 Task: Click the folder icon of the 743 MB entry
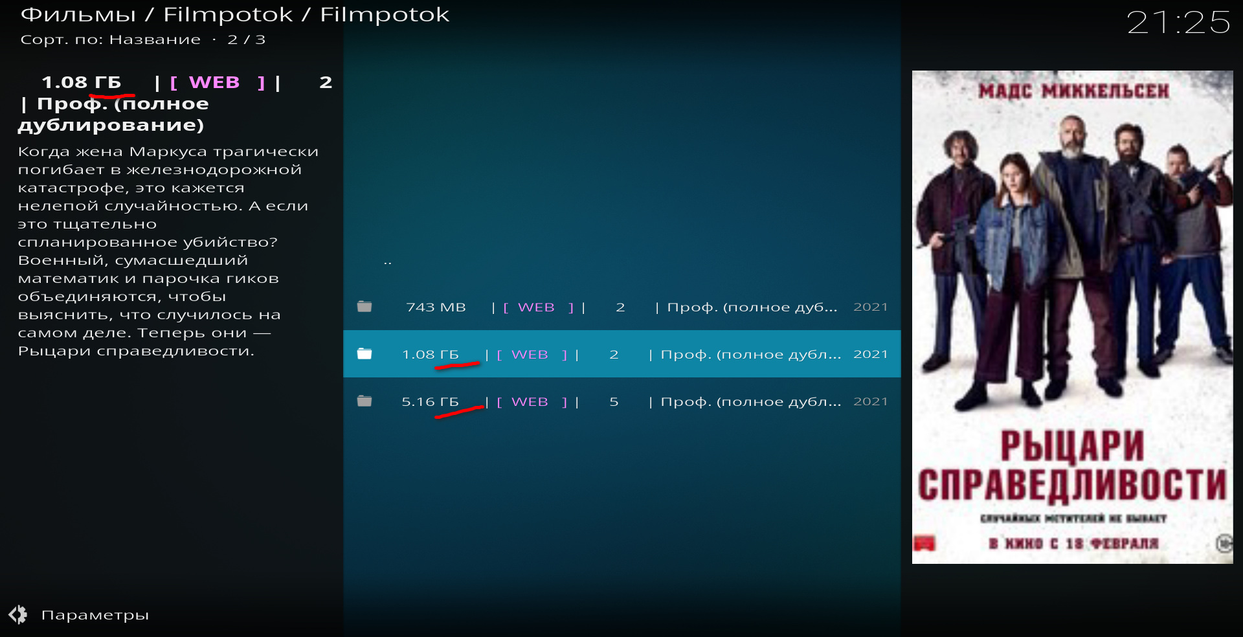(364, 307)
